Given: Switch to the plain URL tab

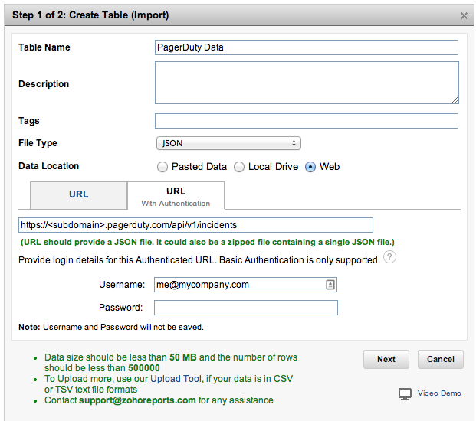Looking at the screenshot, I should [x=78, y=194].
